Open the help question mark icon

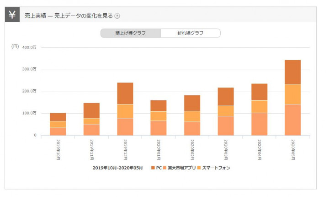click(x=117, y=16)
